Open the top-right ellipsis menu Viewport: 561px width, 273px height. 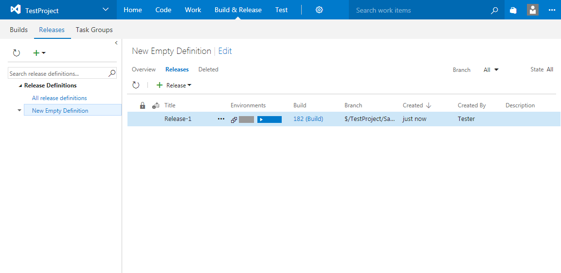551,10
